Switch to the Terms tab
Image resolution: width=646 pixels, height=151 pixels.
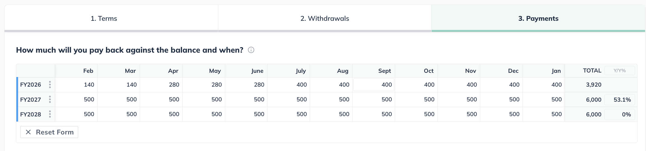pos(104,18)
